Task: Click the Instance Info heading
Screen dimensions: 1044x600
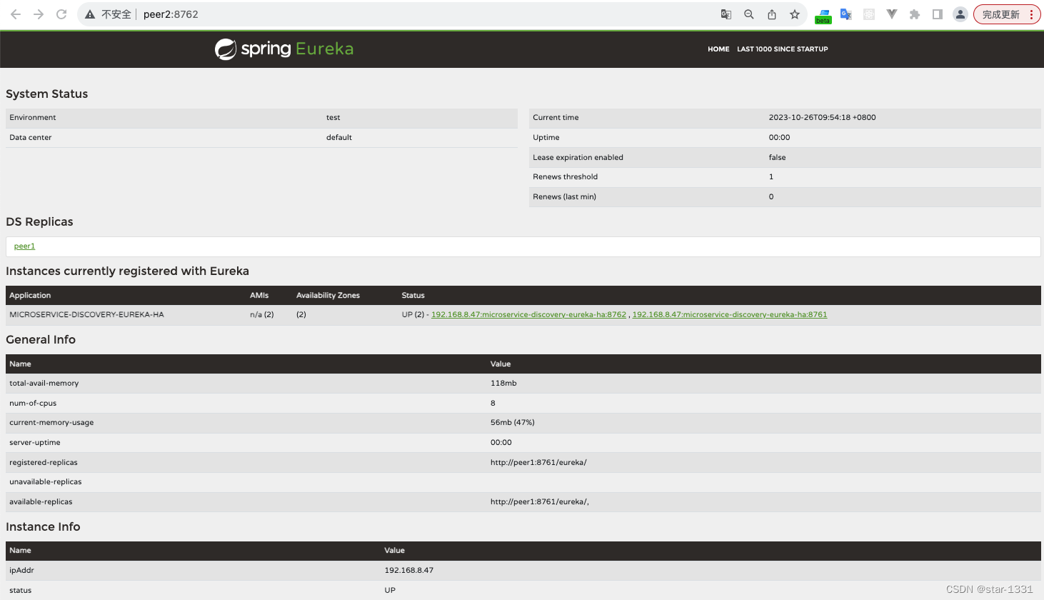Action: (x=43, y=527)
